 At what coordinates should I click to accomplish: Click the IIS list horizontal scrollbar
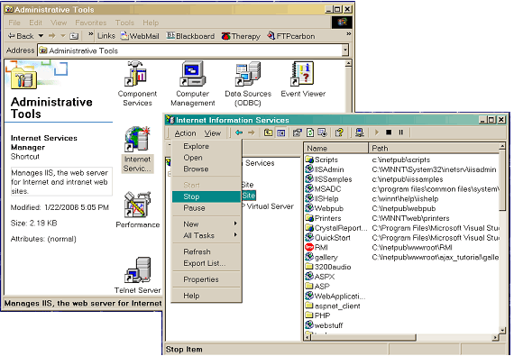tap(400, 337)
